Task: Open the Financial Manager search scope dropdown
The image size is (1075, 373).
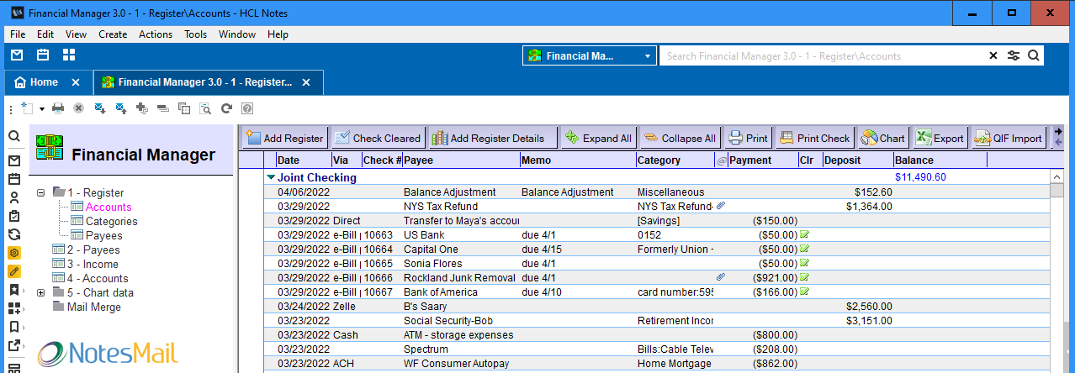Action: [648, 56]
